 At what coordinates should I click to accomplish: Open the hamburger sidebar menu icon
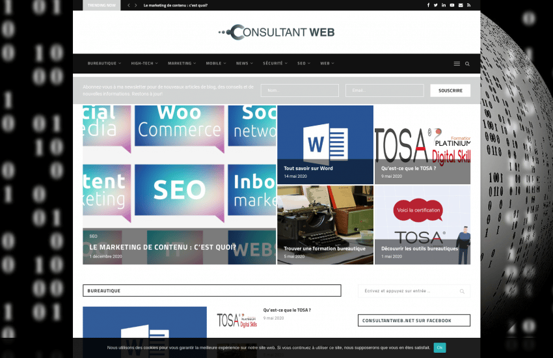click(457, 64)
